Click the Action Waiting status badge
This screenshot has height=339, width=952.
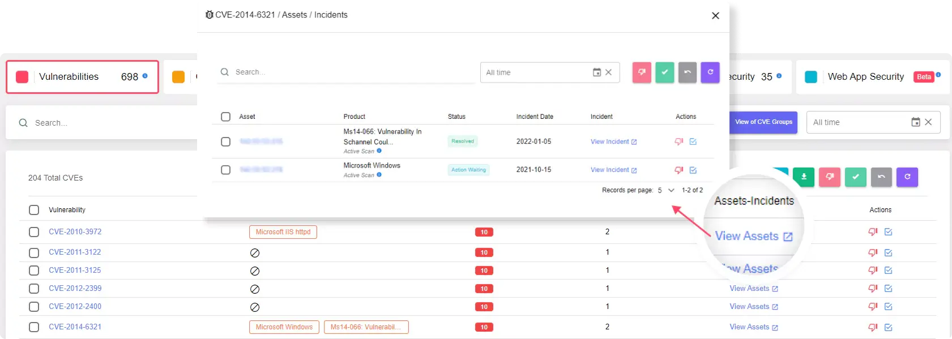[x=469, y=170]
